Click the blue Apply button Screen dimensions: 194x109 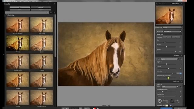tap(166, 108)
